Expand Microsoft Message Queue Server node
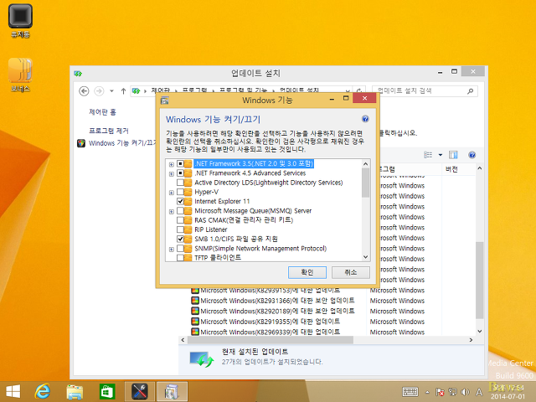This screenshot has width=536, height=402. coord(171,212)
